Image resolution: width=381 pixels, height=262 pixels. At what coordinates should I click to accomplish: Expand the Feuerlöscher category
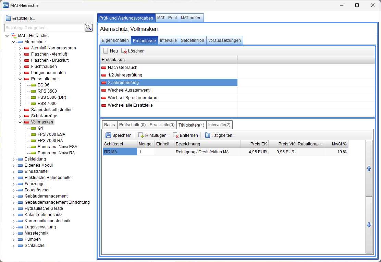14,190
